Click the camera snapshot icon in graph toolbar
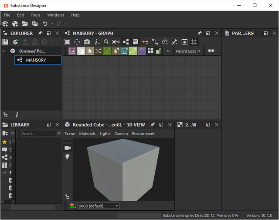279x220 pixels. pyautogui.click(x=87, y=42)
